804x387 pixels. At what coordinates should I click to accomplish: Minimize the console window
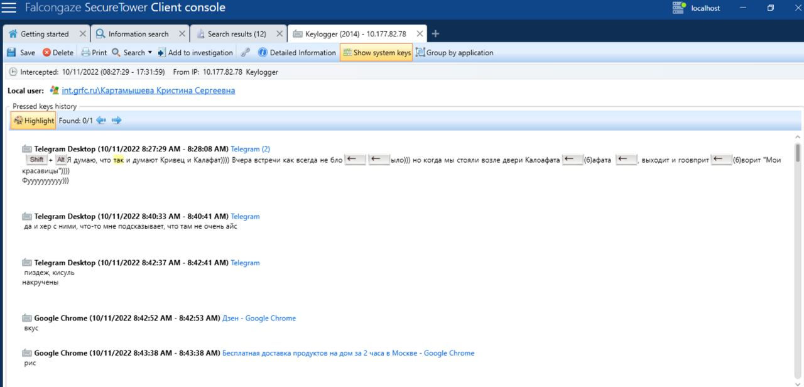pos(743,8)
